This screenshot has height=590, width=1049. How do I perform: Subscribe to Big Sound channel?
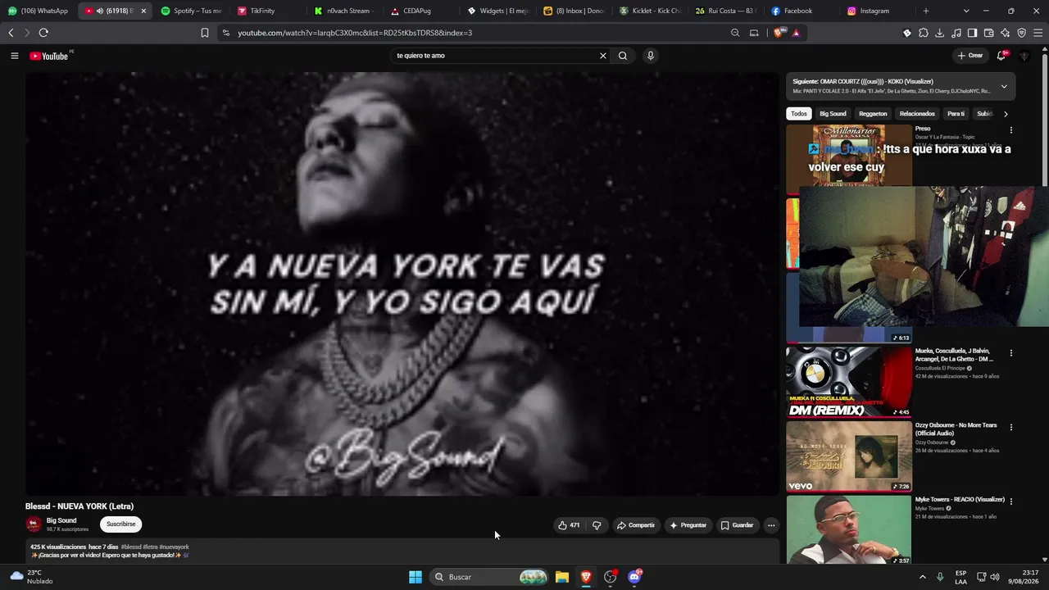121,524
